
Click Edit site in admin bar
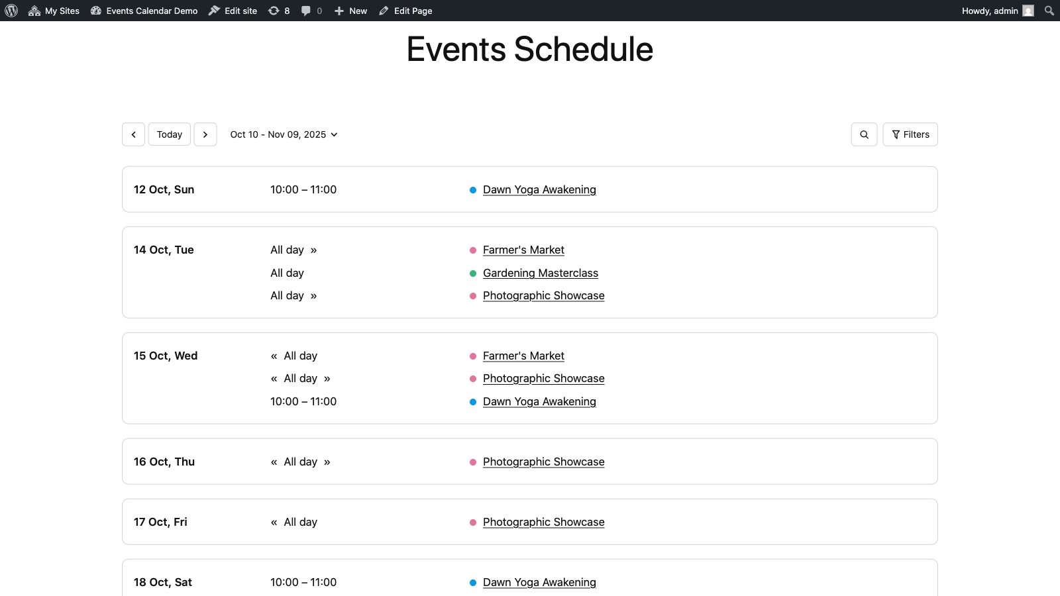pos(233,11)
